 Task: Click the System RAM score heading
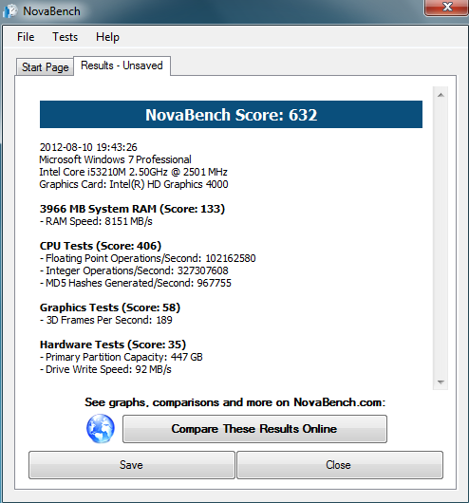click(132, 209)
